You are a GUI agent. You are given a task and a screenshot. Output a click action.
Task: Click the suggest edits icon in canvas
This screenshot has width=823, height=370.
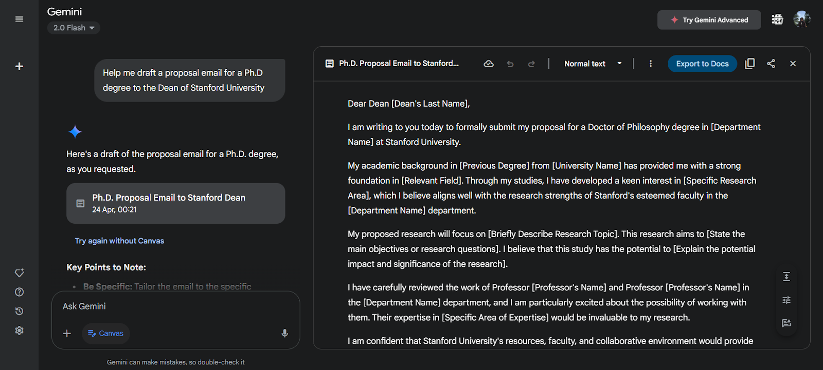pos(786,323)
